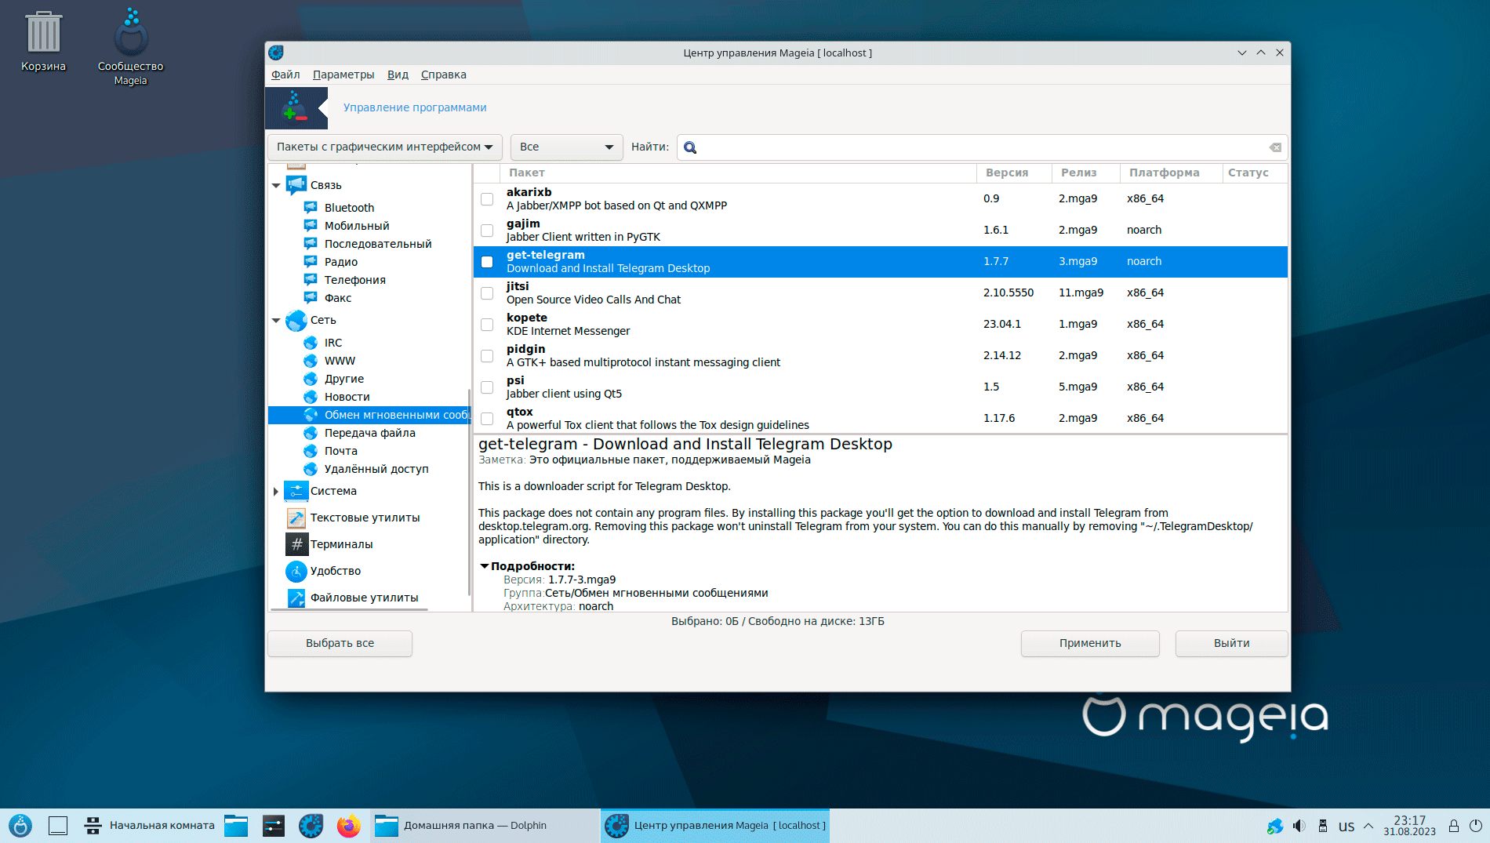Click the Accessibility category icon

[x=296, y=571]
